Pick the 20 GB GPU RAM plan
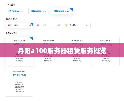 pos(106,51)
